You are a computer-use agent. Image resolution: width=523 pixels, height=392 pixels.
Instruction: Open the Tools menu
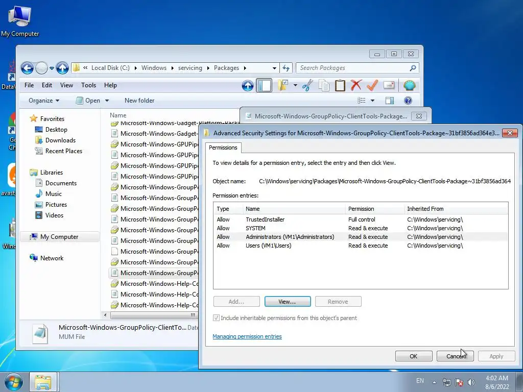88,85
